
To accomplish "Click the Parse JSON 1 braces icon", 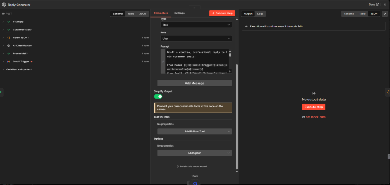I will click(x=8, y=38).
